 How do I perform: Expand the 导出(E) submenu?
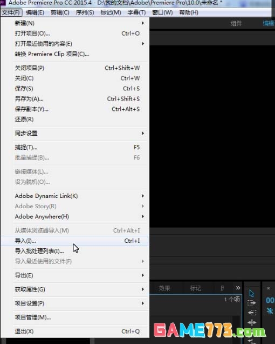pyautogui.click(x=74, y=275)
